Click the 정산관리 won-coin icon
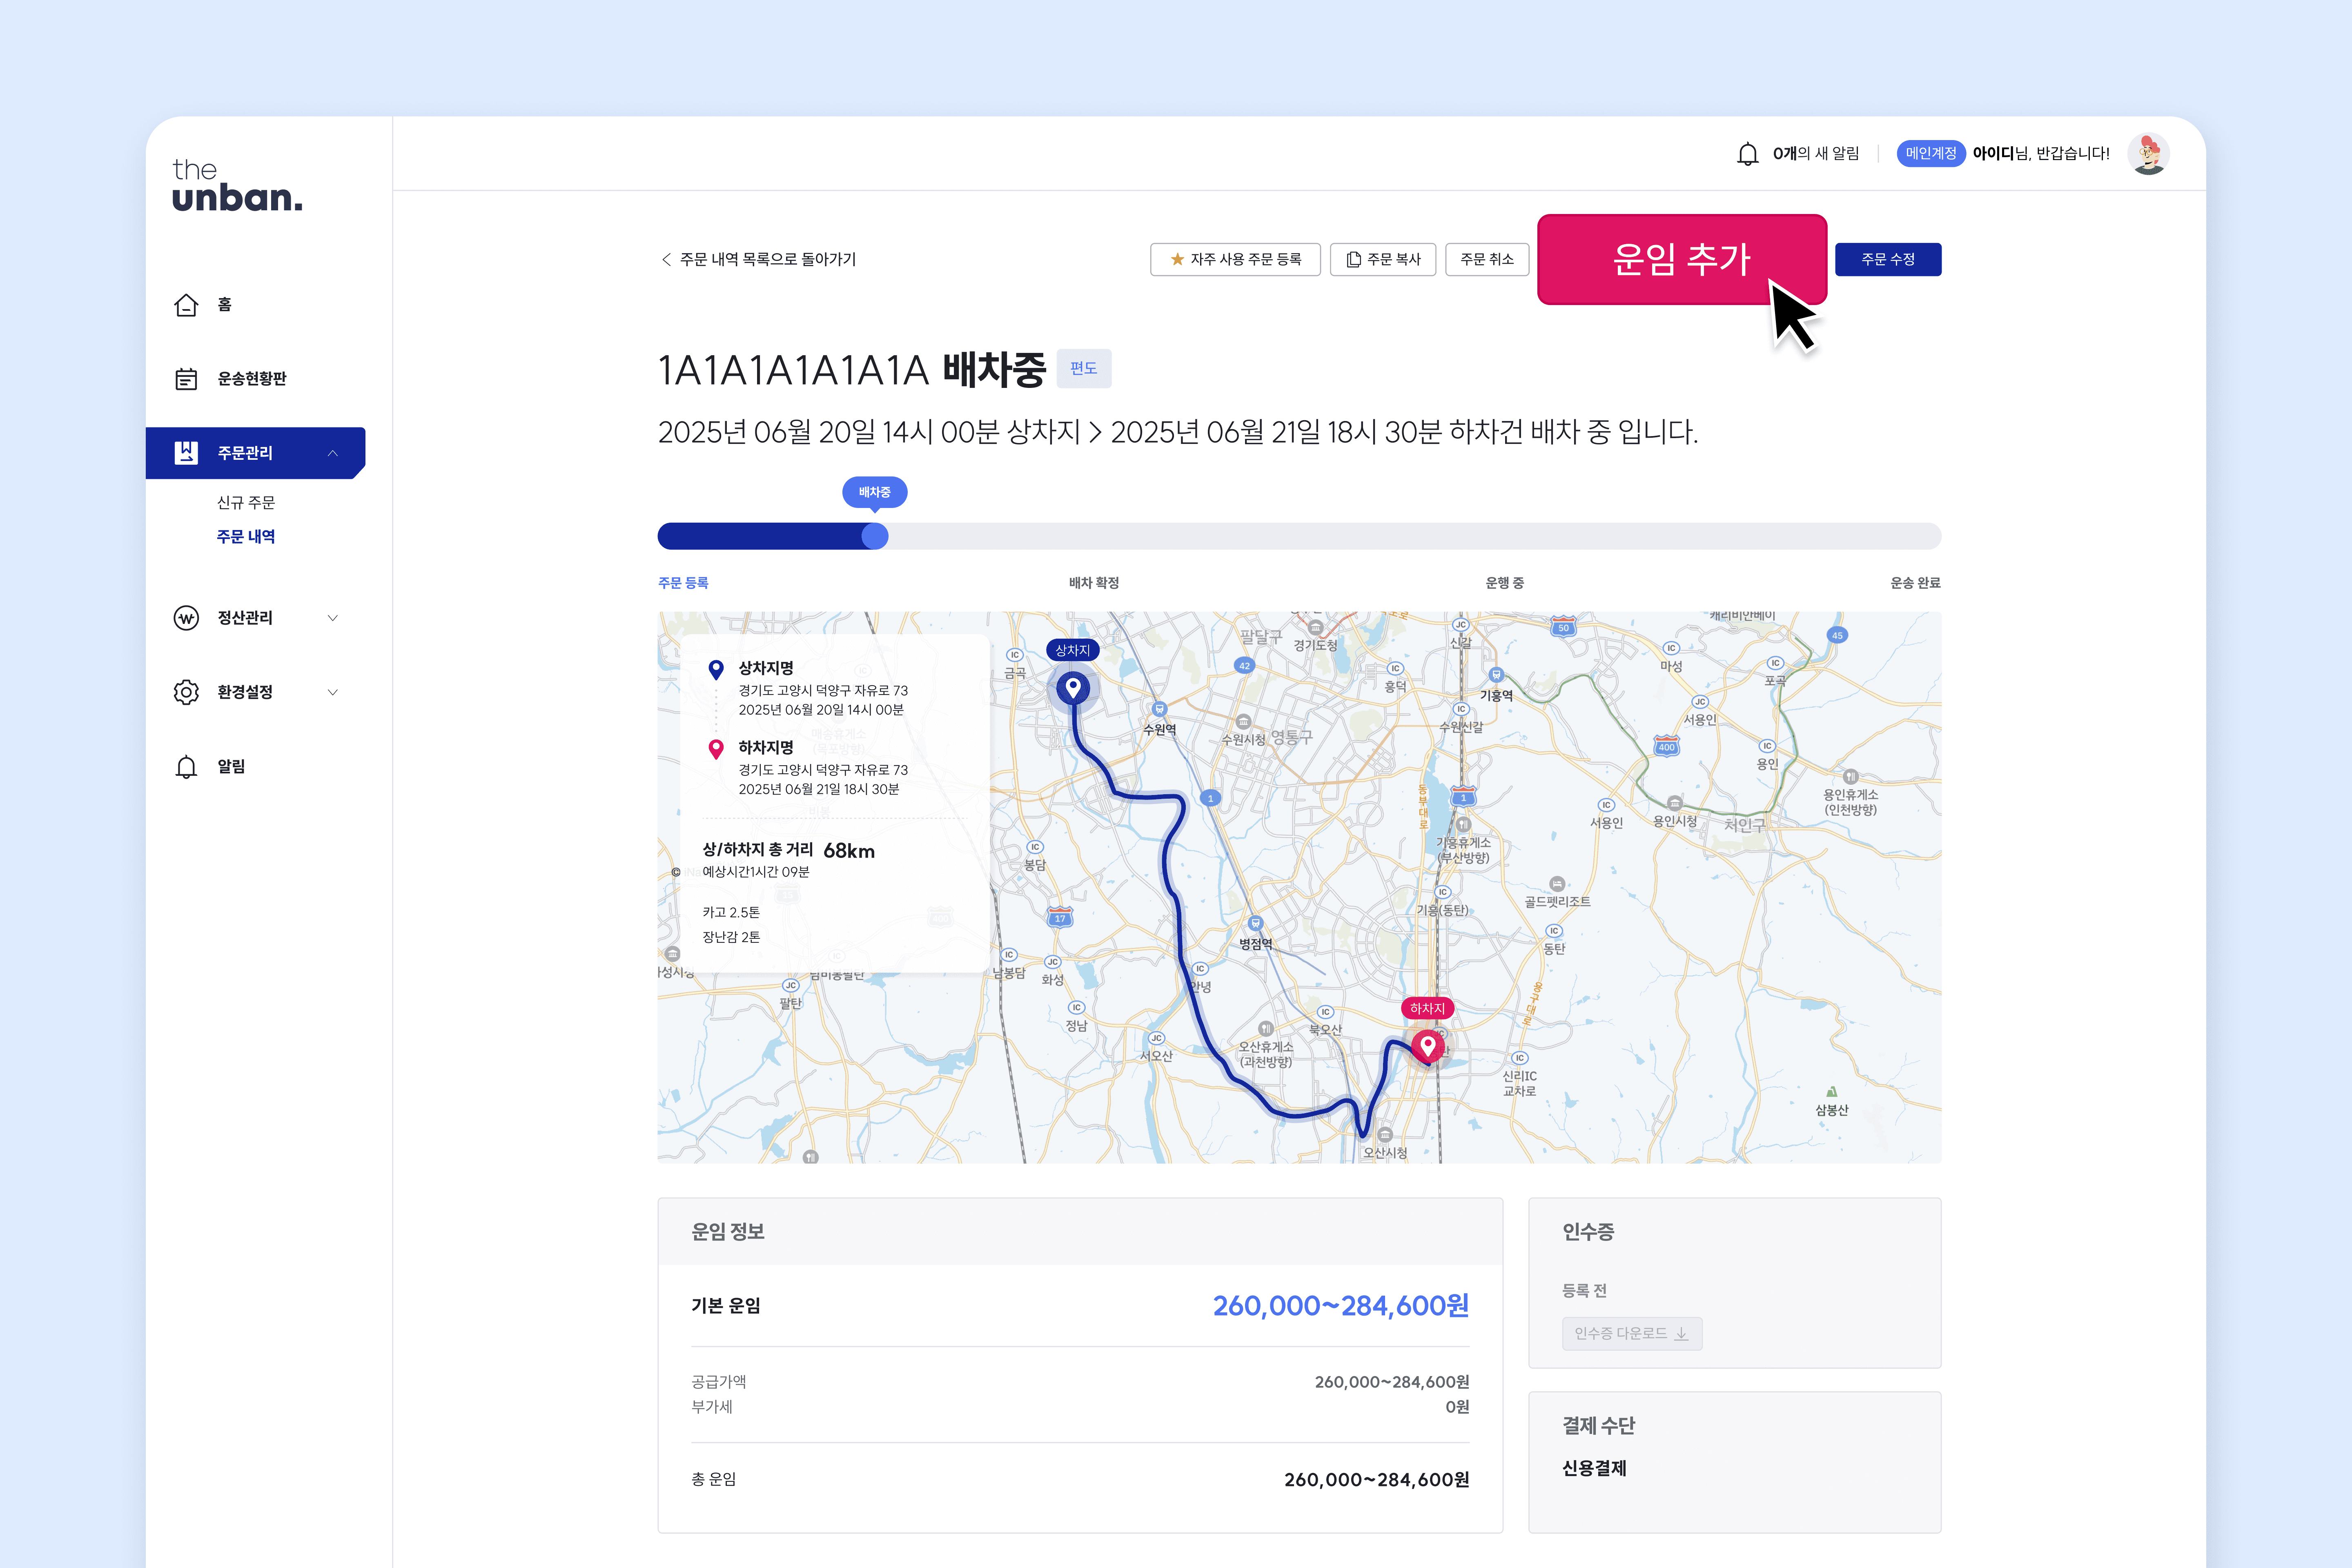 (186, 618)
